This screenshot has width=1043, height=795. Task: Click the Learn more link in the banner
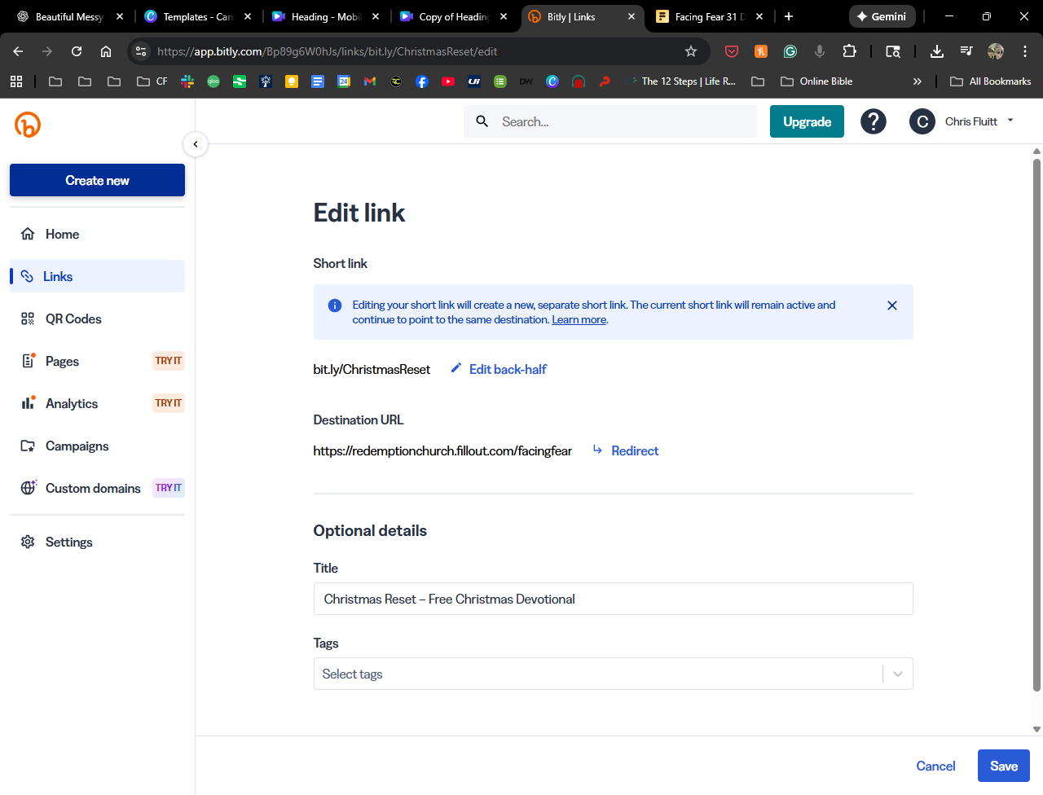point(579,320)
